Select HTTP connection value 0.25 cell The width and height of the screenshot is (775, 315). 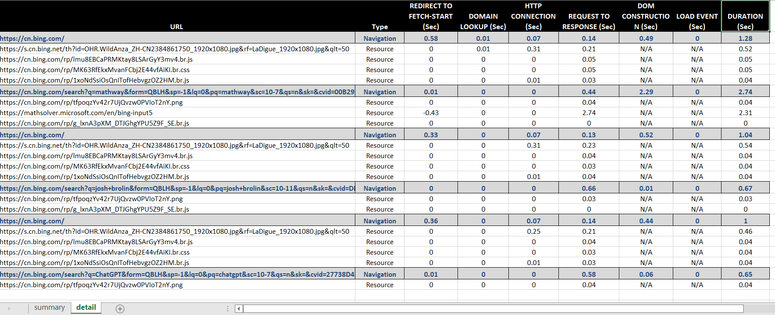click(x=534, y=232)
